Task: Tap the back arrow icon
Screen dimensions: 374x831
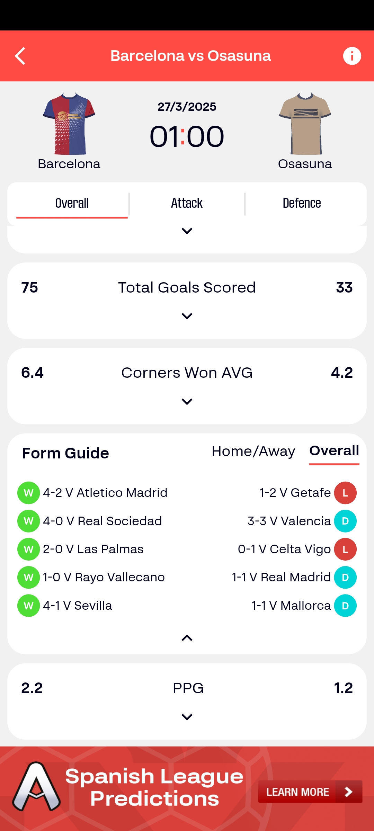Action: 20,56
